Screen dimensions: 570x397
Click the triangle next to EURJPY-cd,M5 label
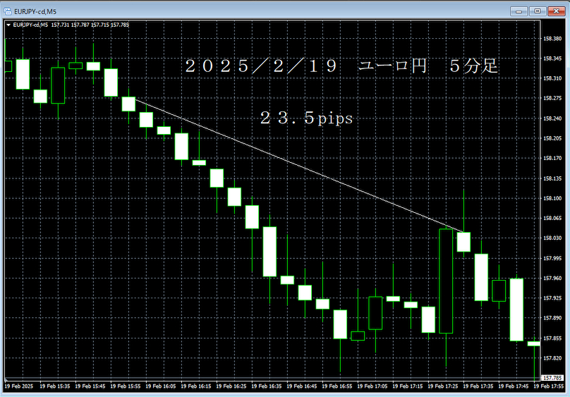[8, 25]
